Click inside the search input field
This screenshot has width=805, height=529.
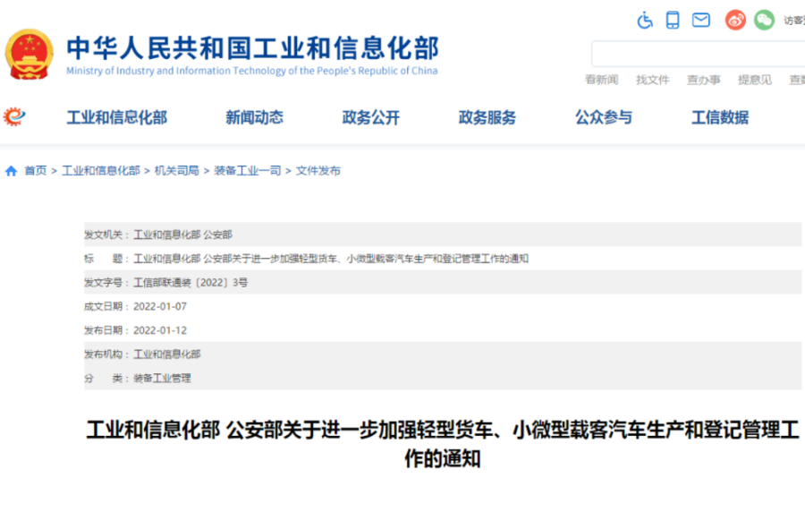point(699,54)
